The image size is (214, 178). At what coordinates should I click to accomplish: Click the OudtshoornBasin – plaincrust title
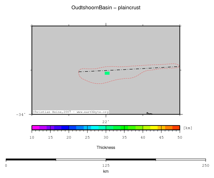[x=106, y=8]
